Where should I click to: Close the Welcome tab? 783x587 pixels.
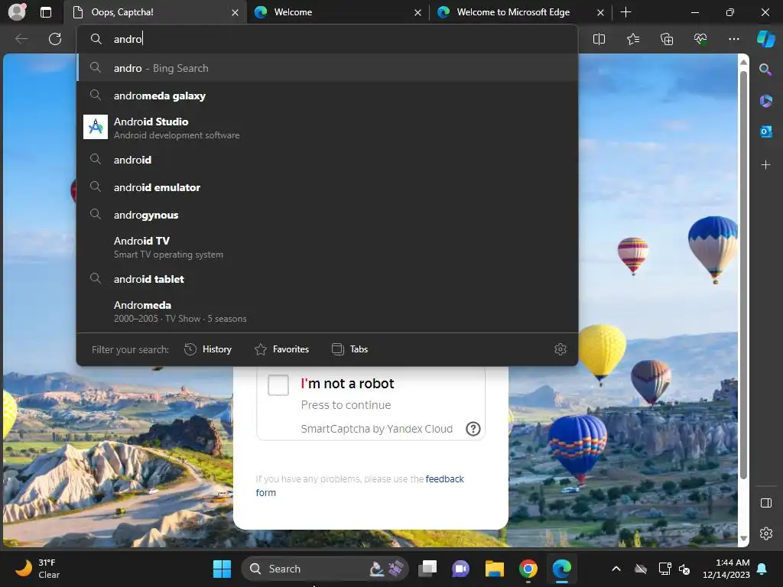417,12
